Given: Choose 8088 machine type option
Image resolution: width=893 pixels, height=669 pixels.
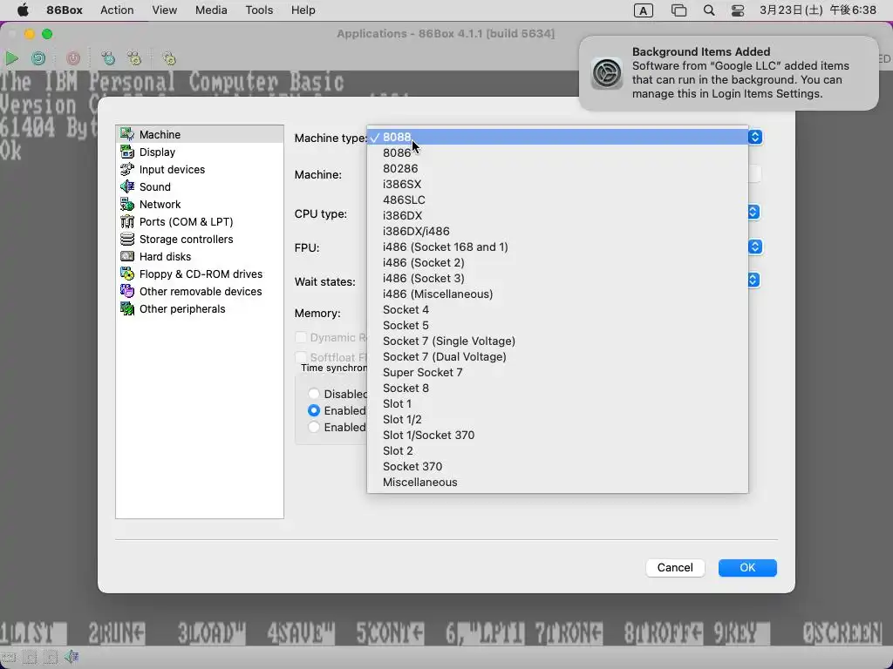Looking at the screenshot, I should click(557, 137).
